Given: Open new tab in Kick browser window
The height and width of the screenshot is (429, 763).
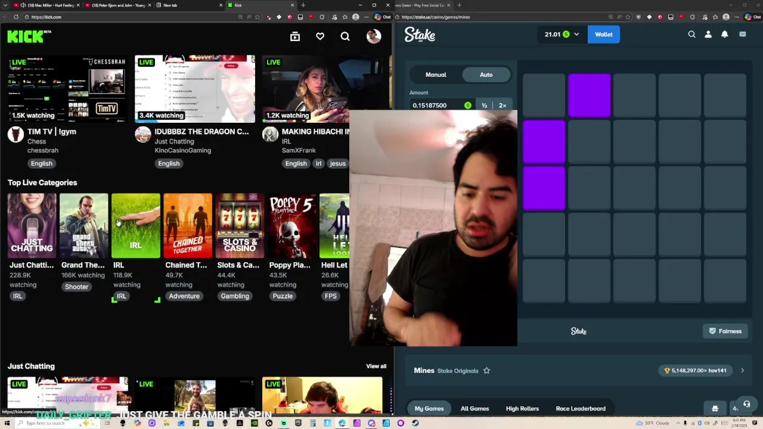Looking at the screenshot, I should [x=303, y=5].
